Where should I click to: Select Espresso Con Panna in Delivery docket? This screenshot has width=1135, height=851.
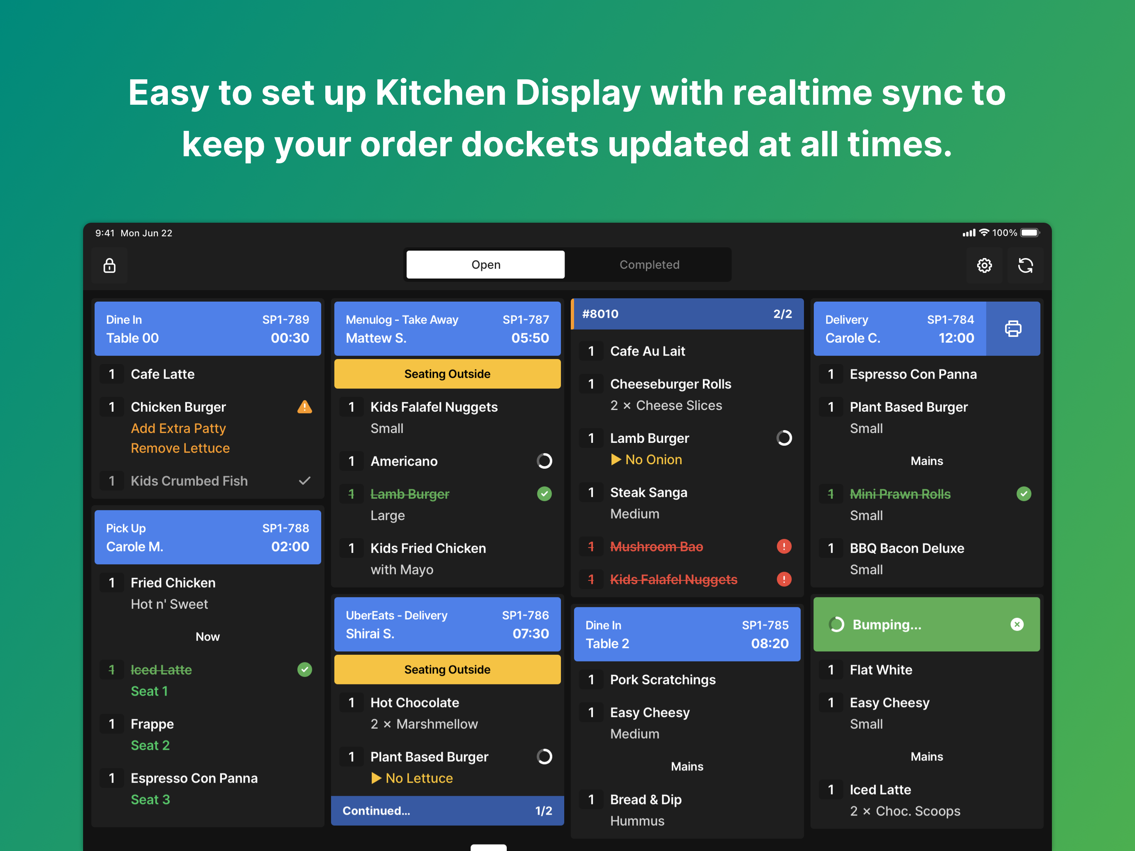coord(927,374)
